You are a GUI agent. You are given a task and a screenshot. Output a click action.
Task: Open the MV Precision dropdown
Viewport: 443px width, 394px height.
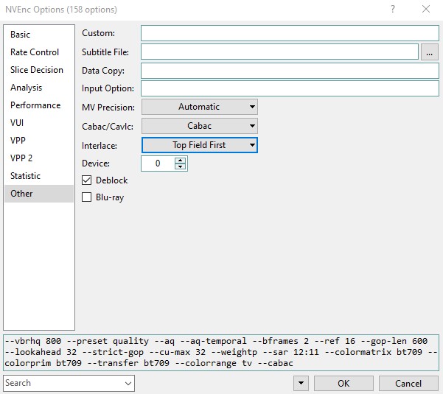[x=200, y=107]
